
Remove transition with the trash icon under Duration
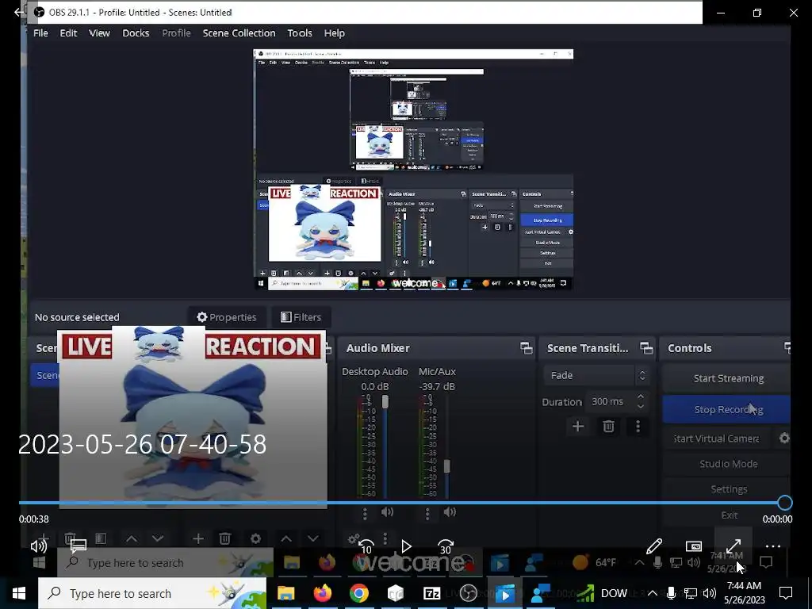coord(608,426)
